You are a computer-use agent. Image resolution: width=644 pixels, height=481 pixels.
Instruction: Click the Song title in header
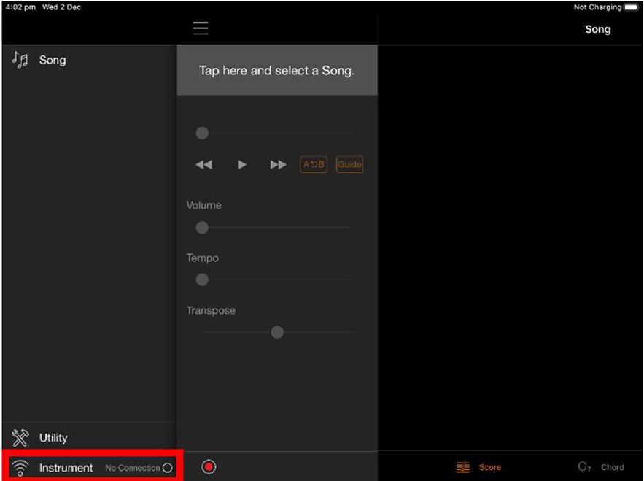pos(597,29)
